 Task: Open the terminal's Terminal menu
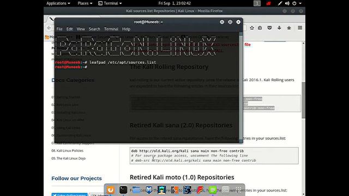point(111,29)
